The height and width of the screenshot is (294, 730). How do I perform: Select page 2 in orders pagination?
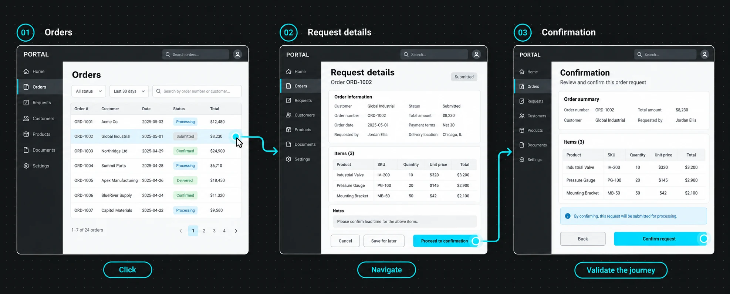point(204,231)
